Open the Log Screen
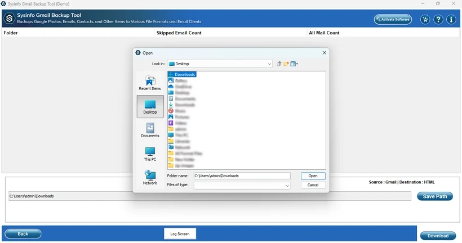 tap(180, 233)
